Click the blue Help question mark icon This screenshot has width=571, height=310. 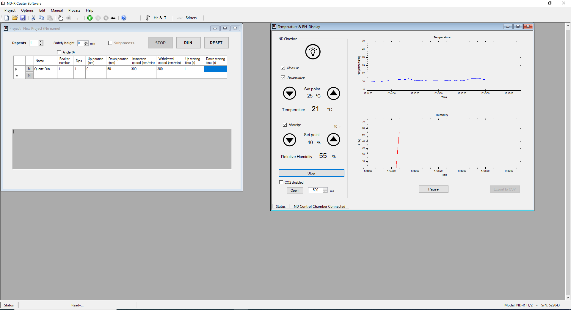click(124, 18)
